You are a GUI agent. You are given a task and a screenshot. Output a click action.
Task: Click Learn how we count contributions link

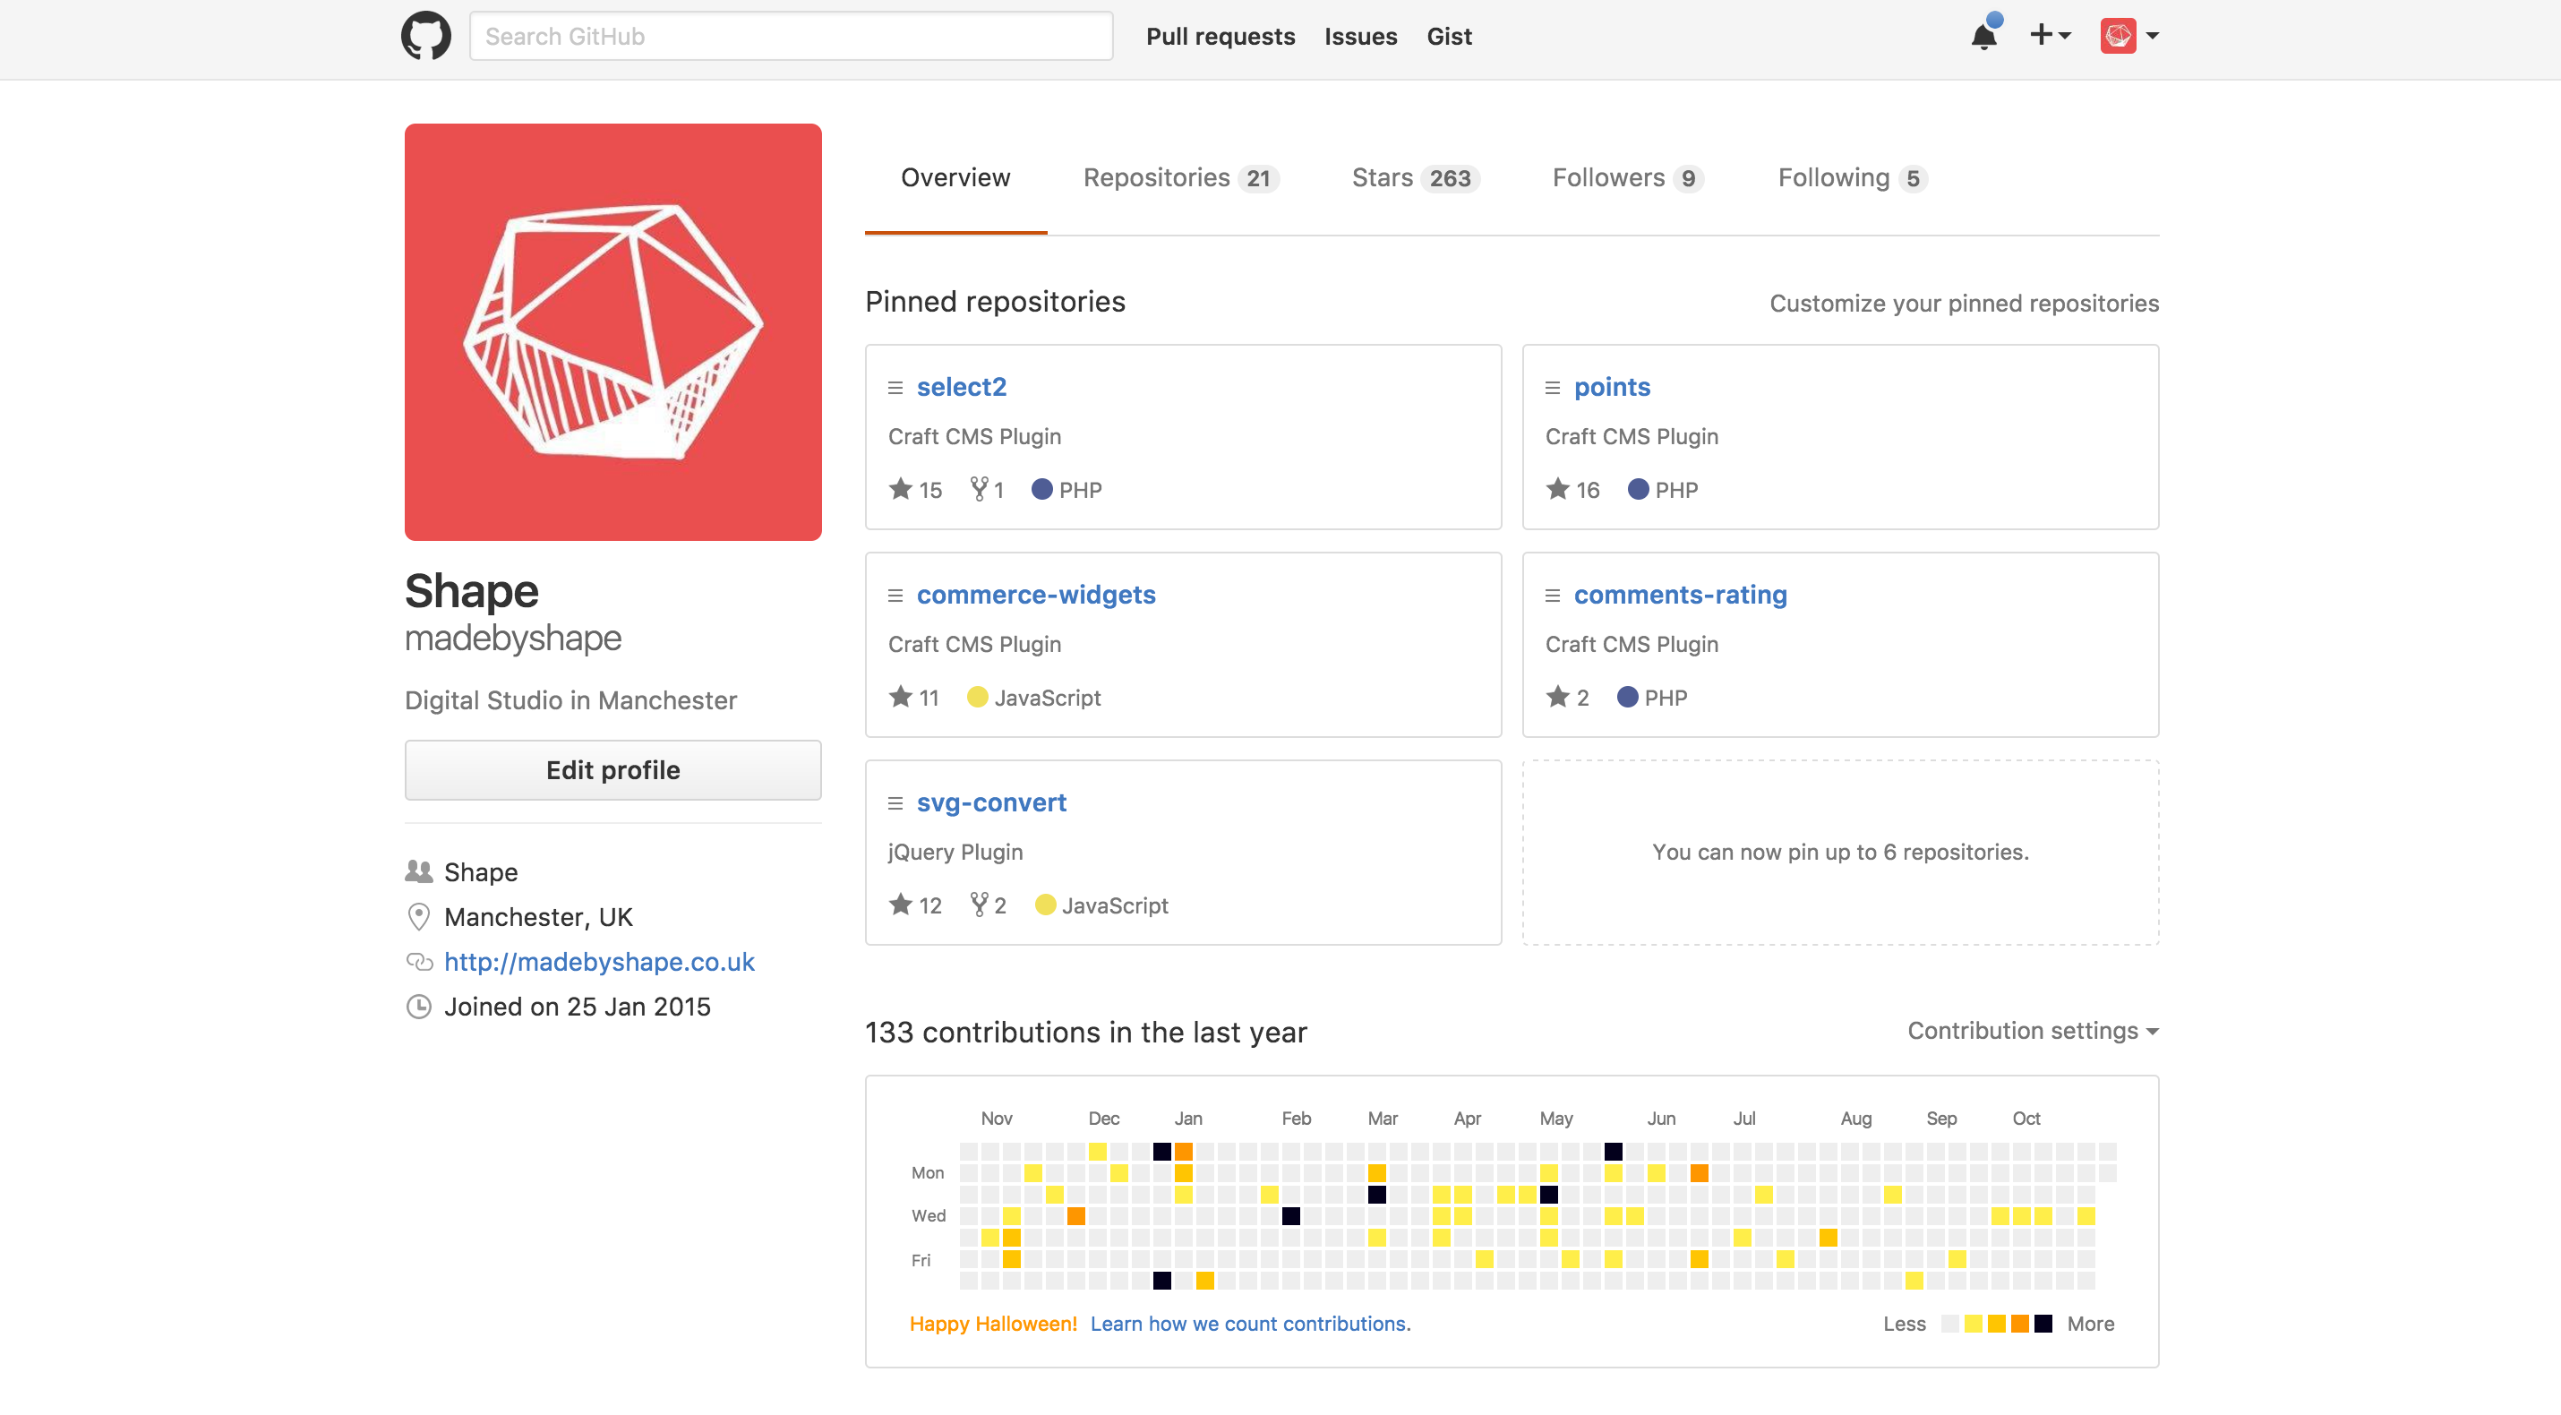click(x=1251, y=1324)
